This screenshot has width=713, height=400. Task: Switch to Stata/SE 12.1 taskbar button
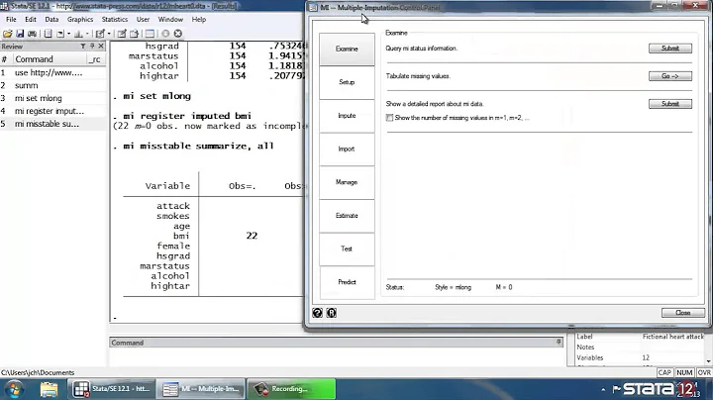point(111,389)
